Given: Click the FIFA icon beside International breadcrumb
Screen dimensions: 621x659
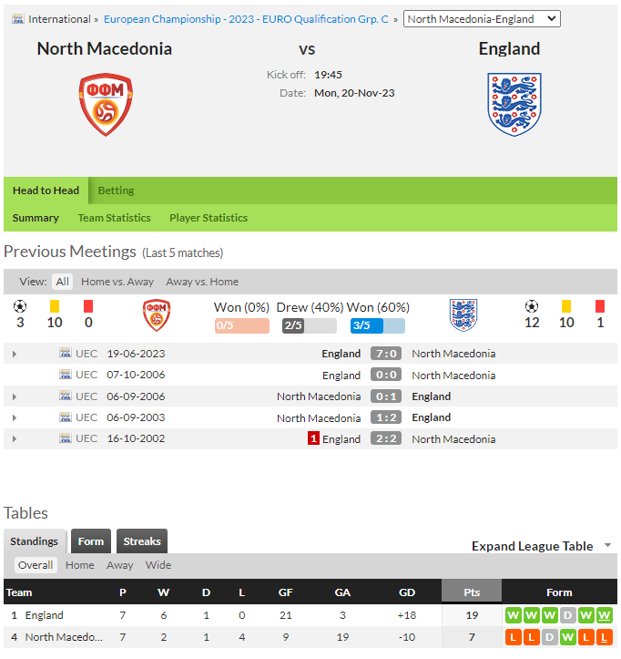Looking at the screenshot, I should pyautogui.click(x=18, y=19).
